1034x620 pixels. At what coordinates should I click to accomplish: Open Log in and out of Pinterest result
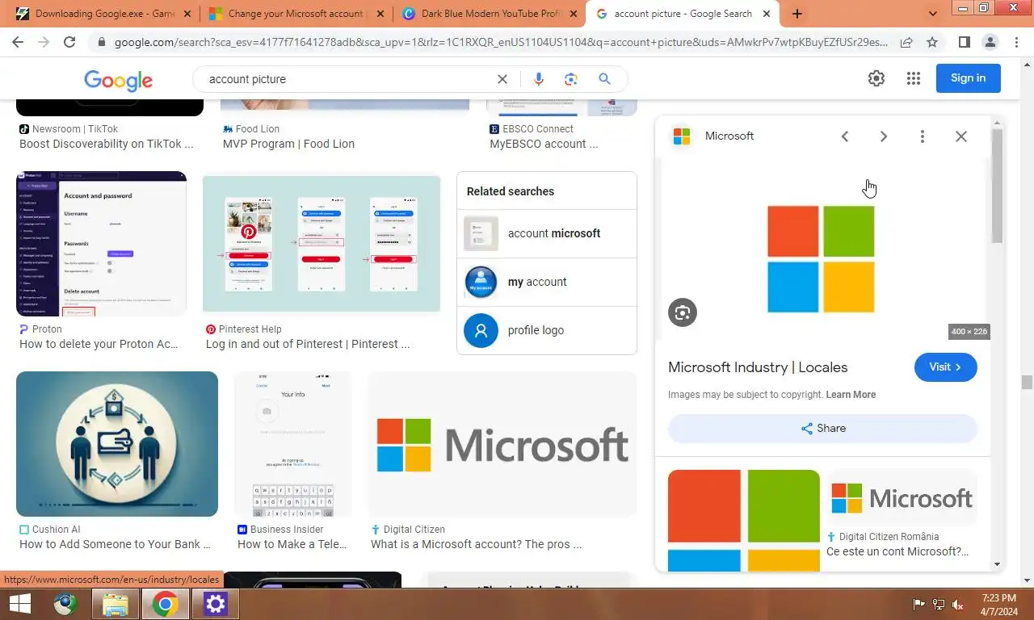308,344
